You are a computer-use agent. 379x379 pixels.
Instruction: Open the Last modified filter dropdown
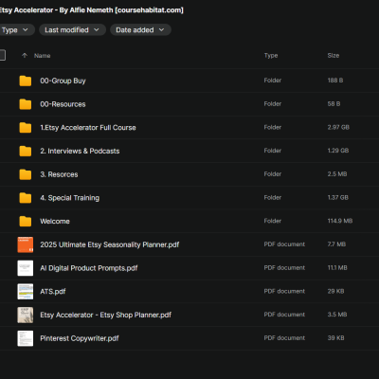coord(72,30)
